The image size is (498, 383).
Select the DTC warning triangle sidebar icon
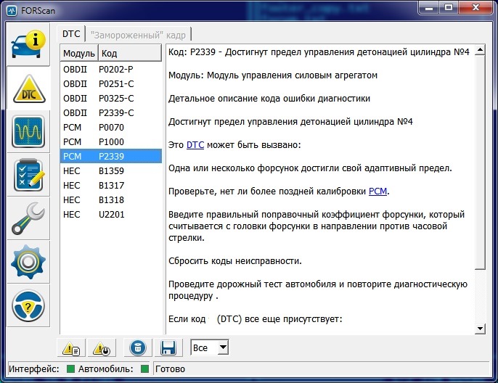29,89
